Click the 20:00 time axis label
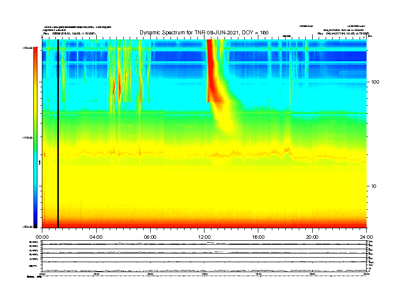The height and width of the screenshot is (305, 395). click(x=312, y=237)
